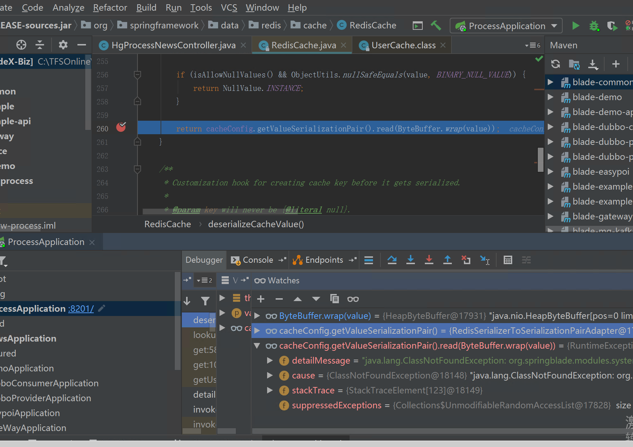The height and width of the screenshot is (447, 633).
Task: Open the ProcessApplication run configuration dropdown
Action: 506,26
